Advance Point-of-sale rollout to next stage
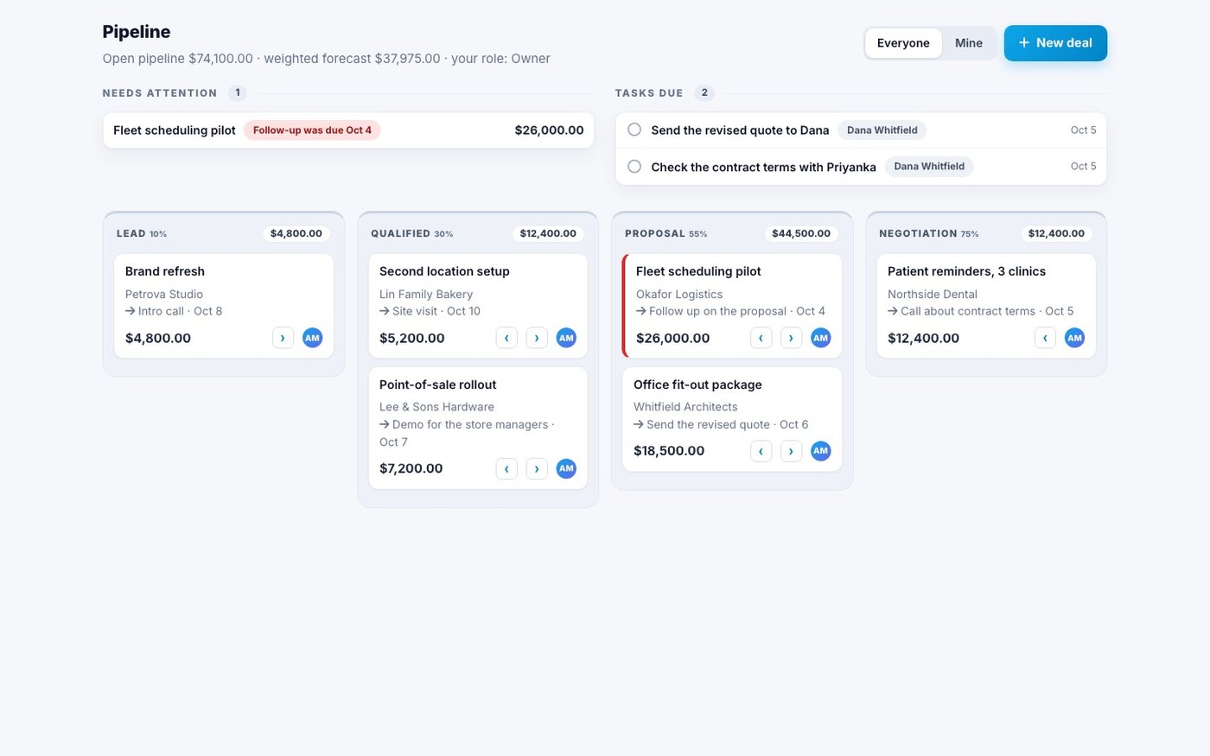This screenshot has width=1210, height=756. [x=537, y=468]
